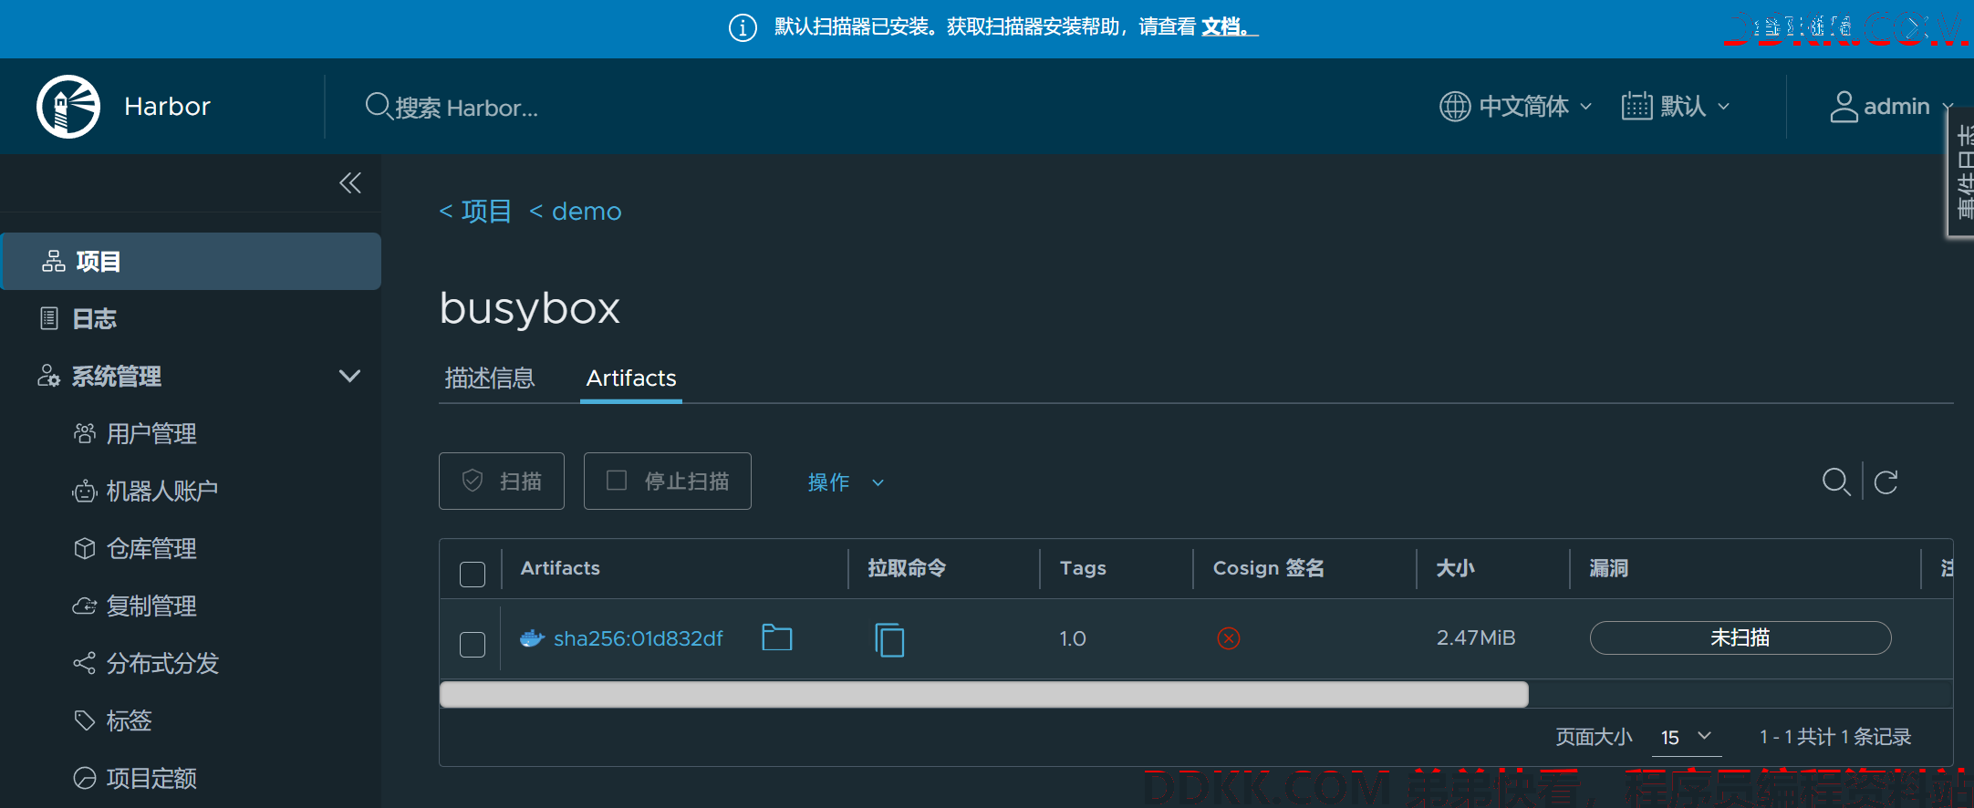Image resolution: width=1974 pixels, height=808 pixels.
Task: Copy the pull command for sha256:01d832df
Action: click(889, 639)
